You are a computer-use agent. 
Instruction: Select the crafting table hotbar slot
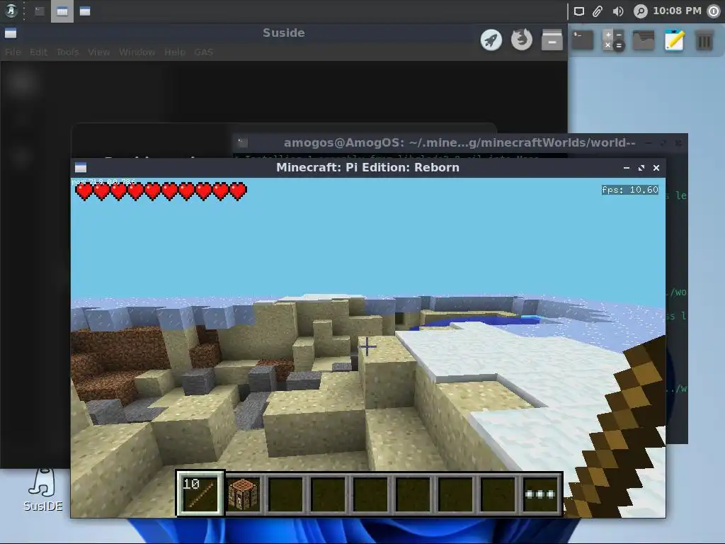[243, 494]
